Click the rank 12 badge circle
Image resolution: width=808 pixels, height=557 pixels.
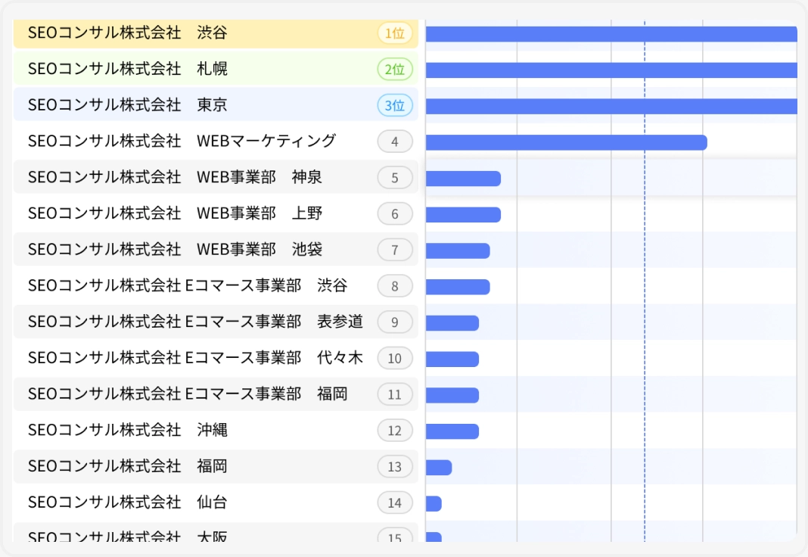395,431
